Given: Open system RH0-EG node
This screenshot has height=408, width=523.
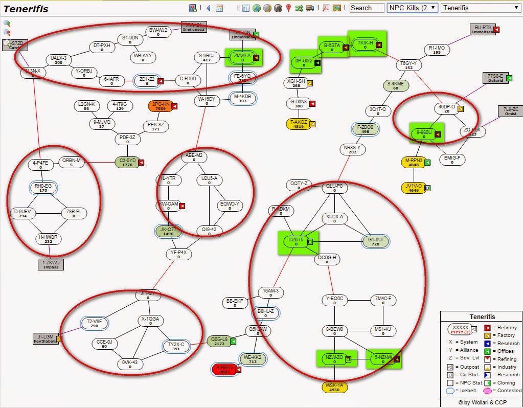Looking at the screenshot, I should click(43, 188).
